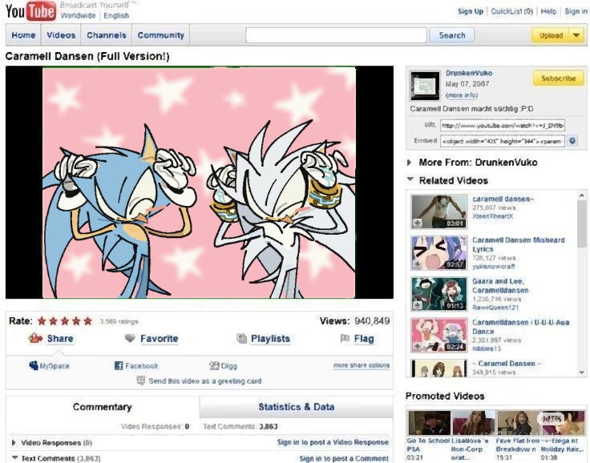Click Sign in to post a Comment
This screenshot has height=463, width=590.
344,458
